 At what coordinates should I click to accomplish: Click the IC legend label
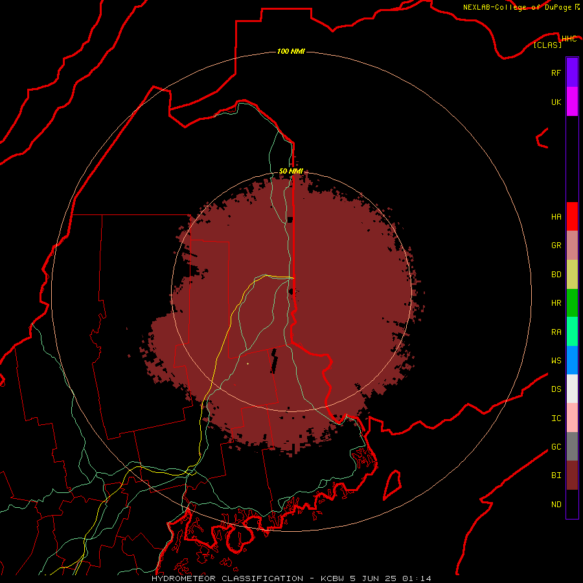(x=556, y=418)
